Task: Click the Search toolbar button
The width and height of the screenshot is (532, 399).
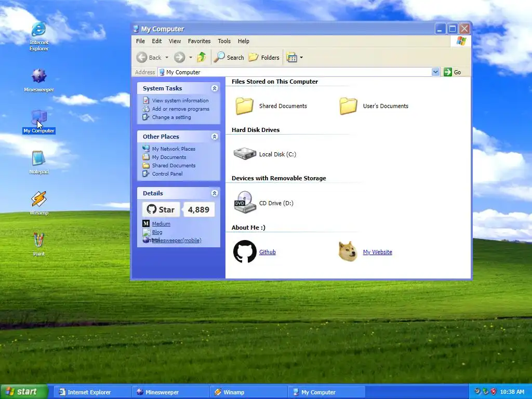Action: [x=229, y=57]
